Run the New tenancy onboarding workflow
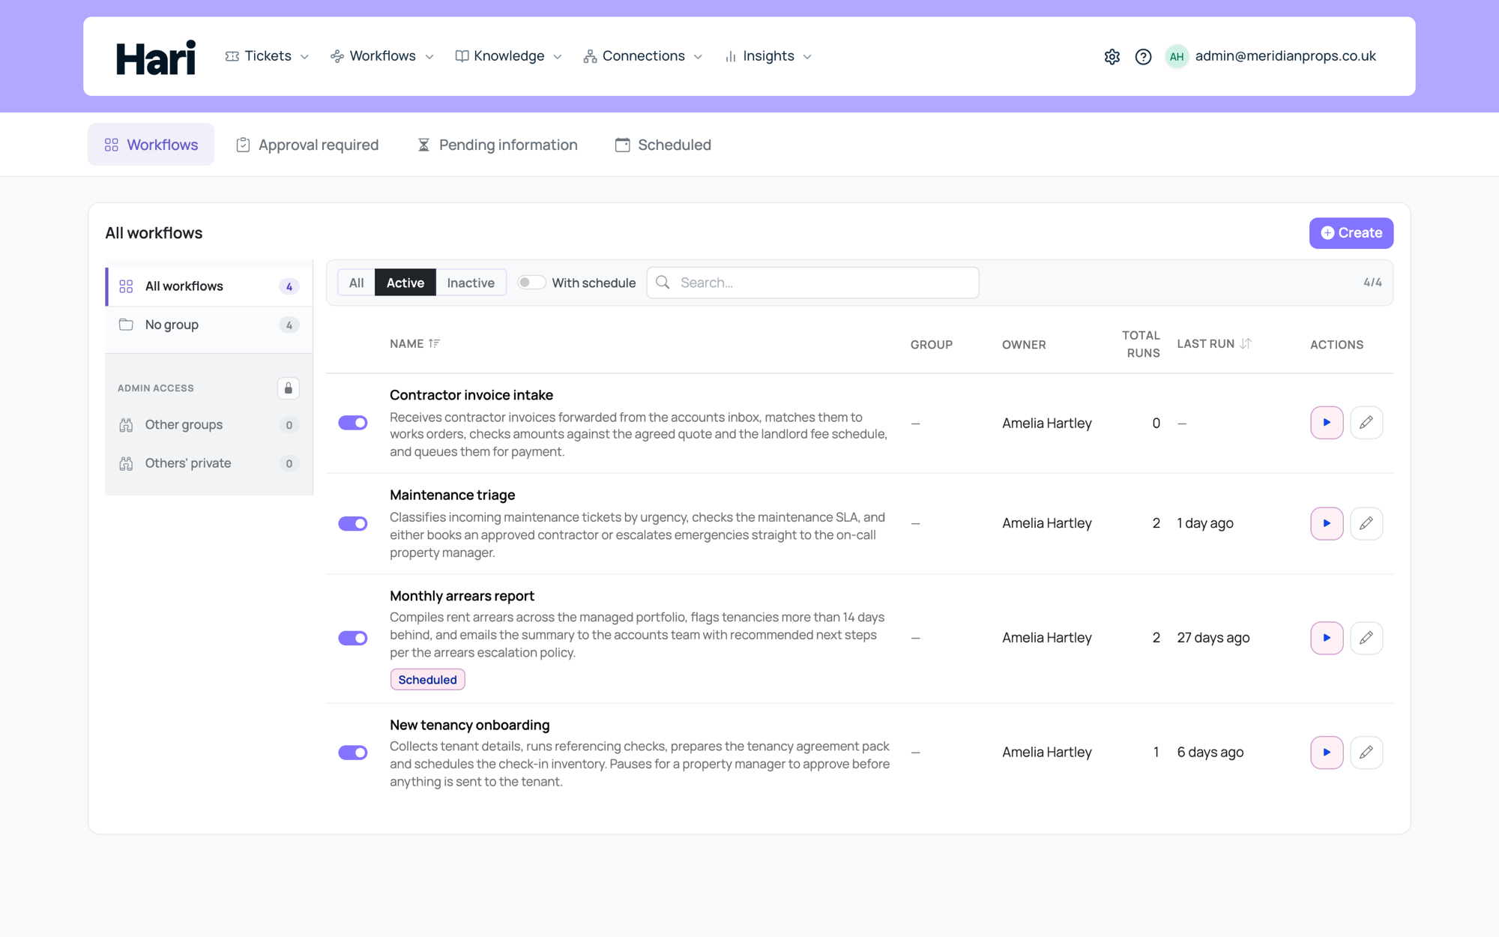The width and height of the screenshot is (1499, 937). pyautogui.click(x=1327, y=752)
